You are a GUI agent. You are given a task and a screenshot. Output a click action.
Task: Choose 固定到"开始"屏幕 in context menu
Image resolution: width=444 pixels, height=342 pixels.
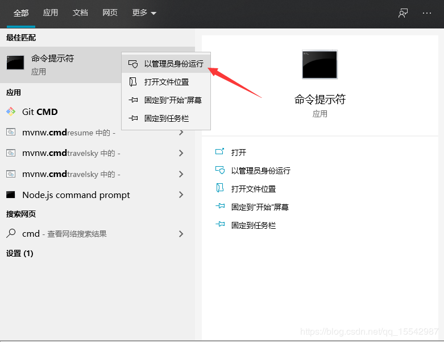(166, 100)
